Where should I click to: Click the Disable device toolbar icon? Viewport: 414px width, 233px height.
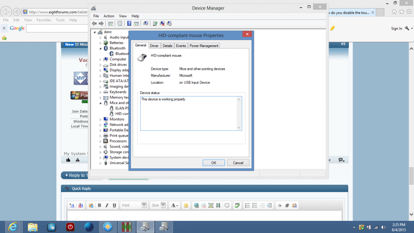pos(169,24)
